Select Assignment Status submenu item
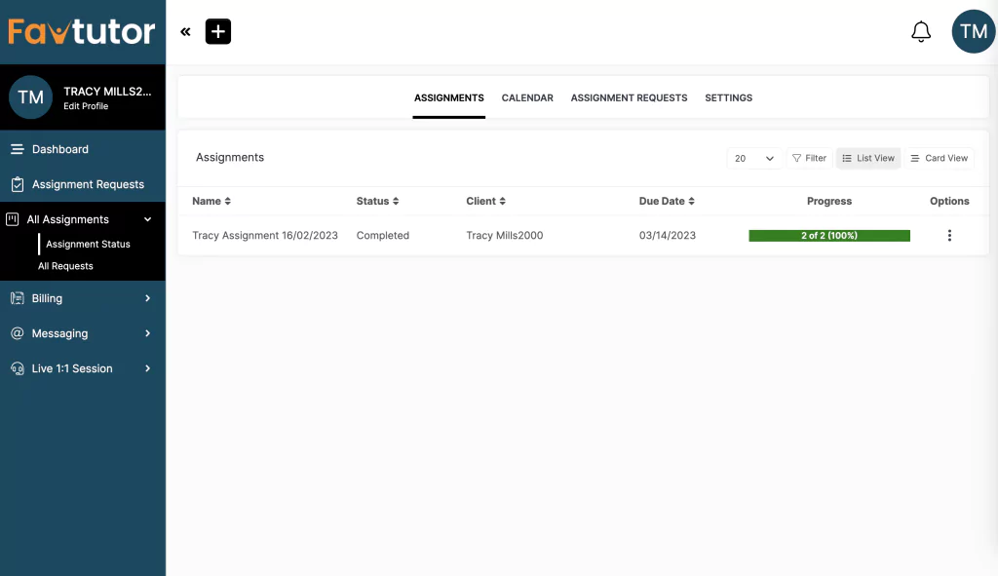This screenshot has width=998, height=576. click(x=88, y=244)
